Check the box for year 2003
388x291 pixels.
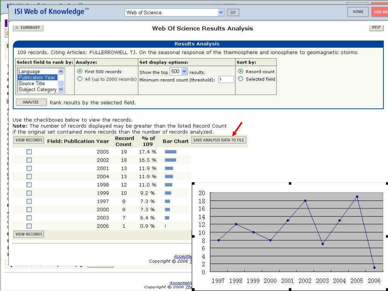29,218
